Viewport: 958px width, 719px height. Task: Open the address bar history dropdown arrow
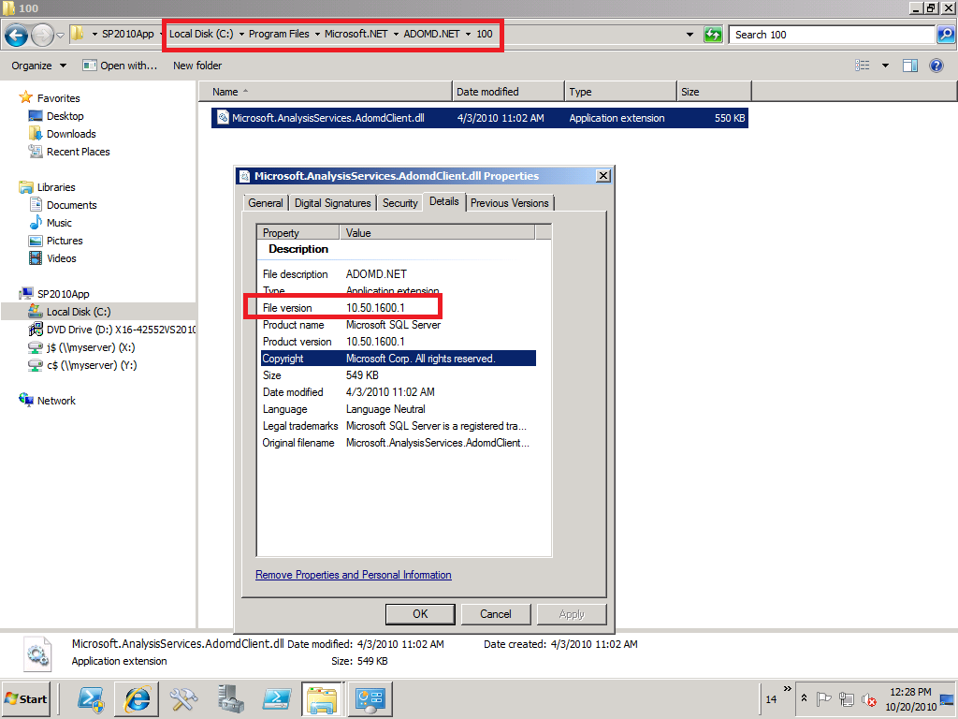point(689,35)
